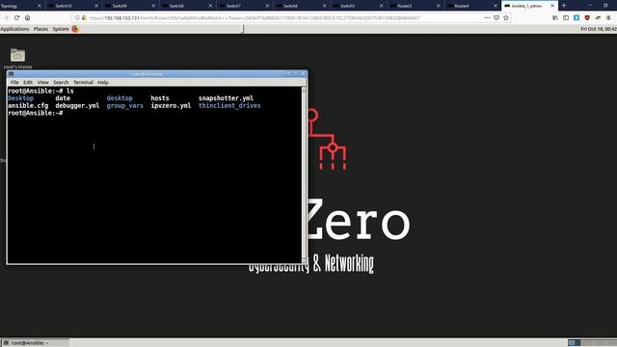The width and height of the screenshot is (617, 347).
Task: Click the ipvzero.yml file name
Action: click(171, 105)
